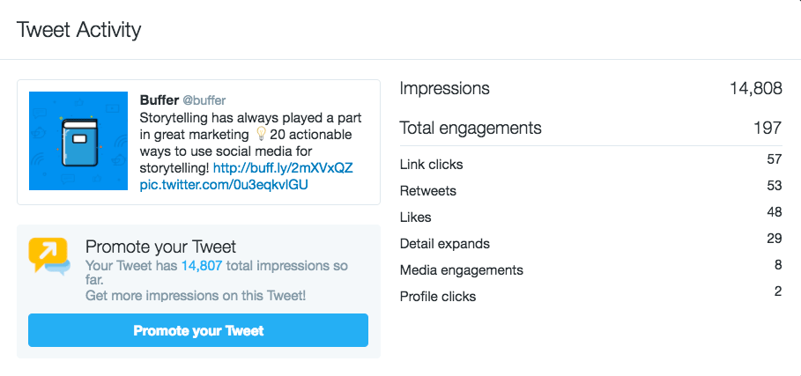Open the pic.twitter.com/0u3eqkvlGU link
The width and height of the screenshot is (801, 376).
[224, 185]
